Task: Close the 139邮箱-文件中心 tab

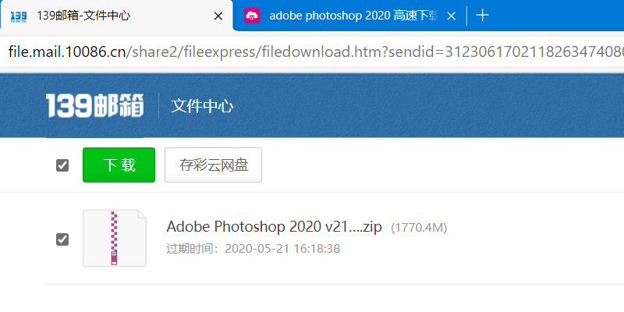Action: pos(218,16)
